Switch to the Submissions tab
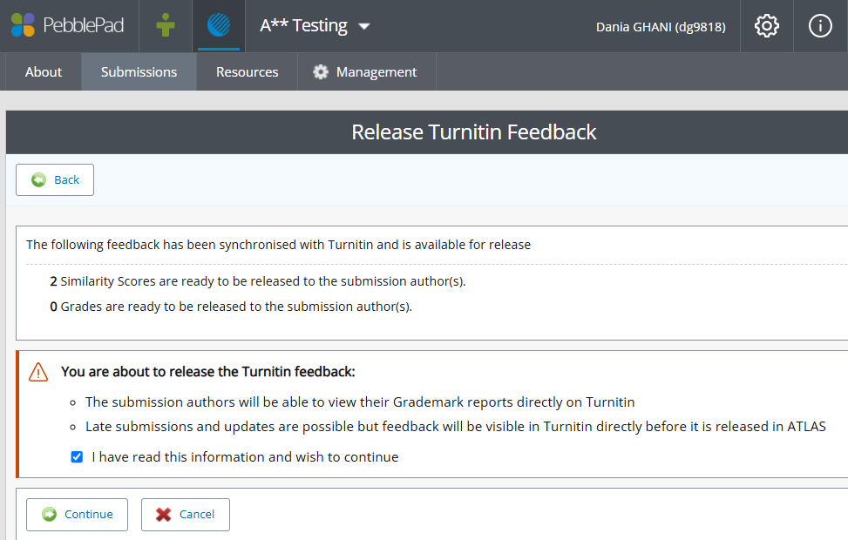 coord(139,72)
